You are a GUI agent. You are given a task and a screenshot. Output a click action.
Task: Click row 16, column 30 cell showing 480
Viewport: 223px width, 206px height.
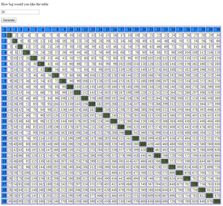(217, 121)
